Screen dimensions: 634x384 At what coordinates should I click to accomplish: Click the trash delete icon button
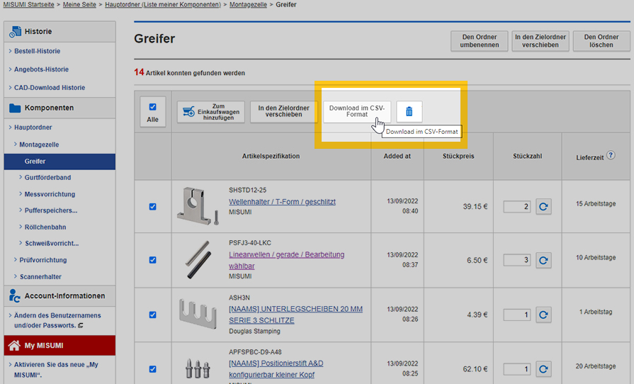[x=409, y=111]
